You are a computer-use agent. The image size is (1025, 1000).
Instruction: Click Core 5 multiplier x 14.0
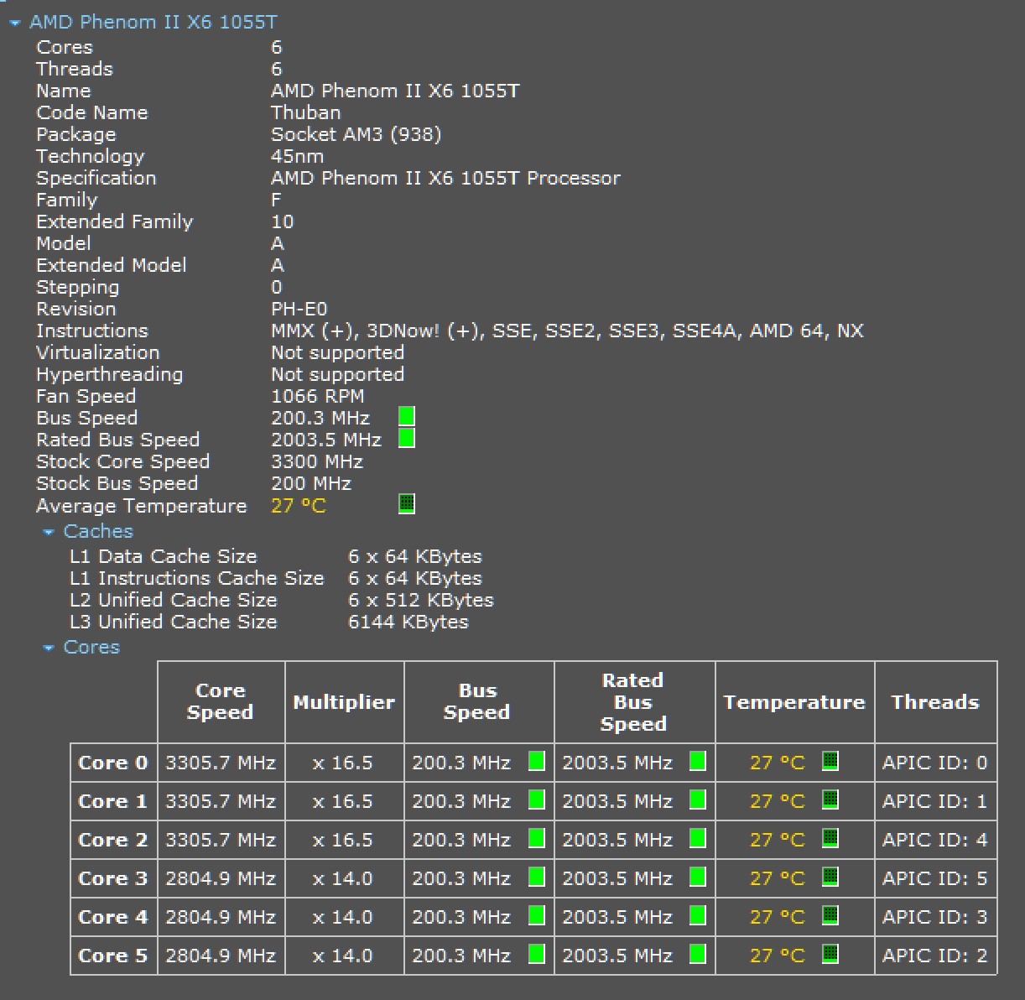[343, 956]
